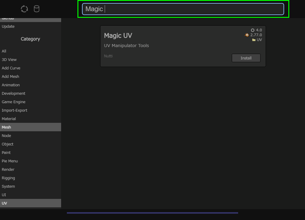Select the Paint category
The image size is (305, 220).
tap(31, 152)
